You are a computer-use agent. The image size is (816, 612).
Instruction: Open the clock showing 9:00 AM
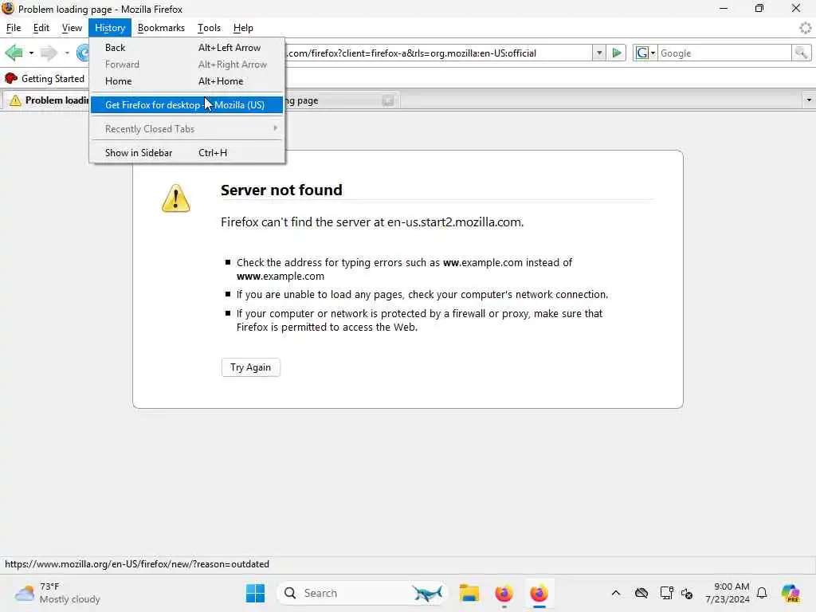click(728, 593)
